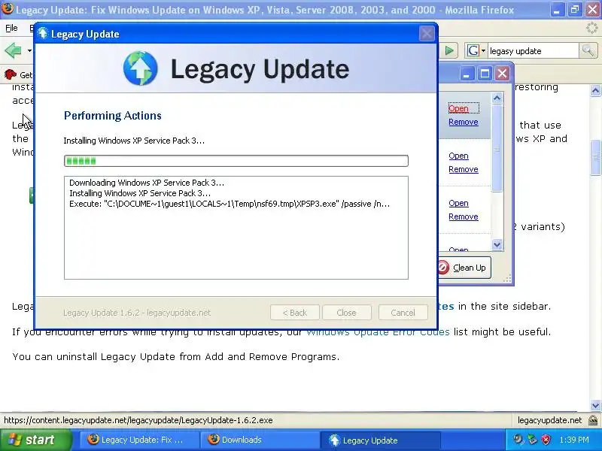Click first Remove link in Downloads window
Screen dimensions: 602x451
click(x=464, y=122)
